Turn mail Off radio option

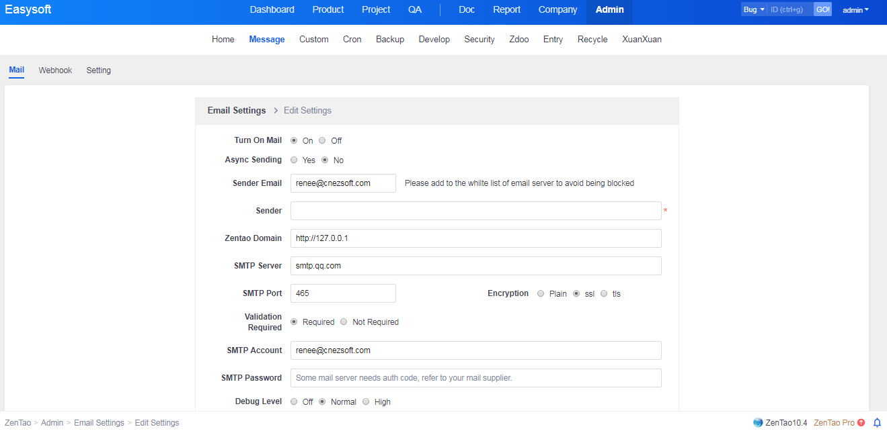(322, 141)
